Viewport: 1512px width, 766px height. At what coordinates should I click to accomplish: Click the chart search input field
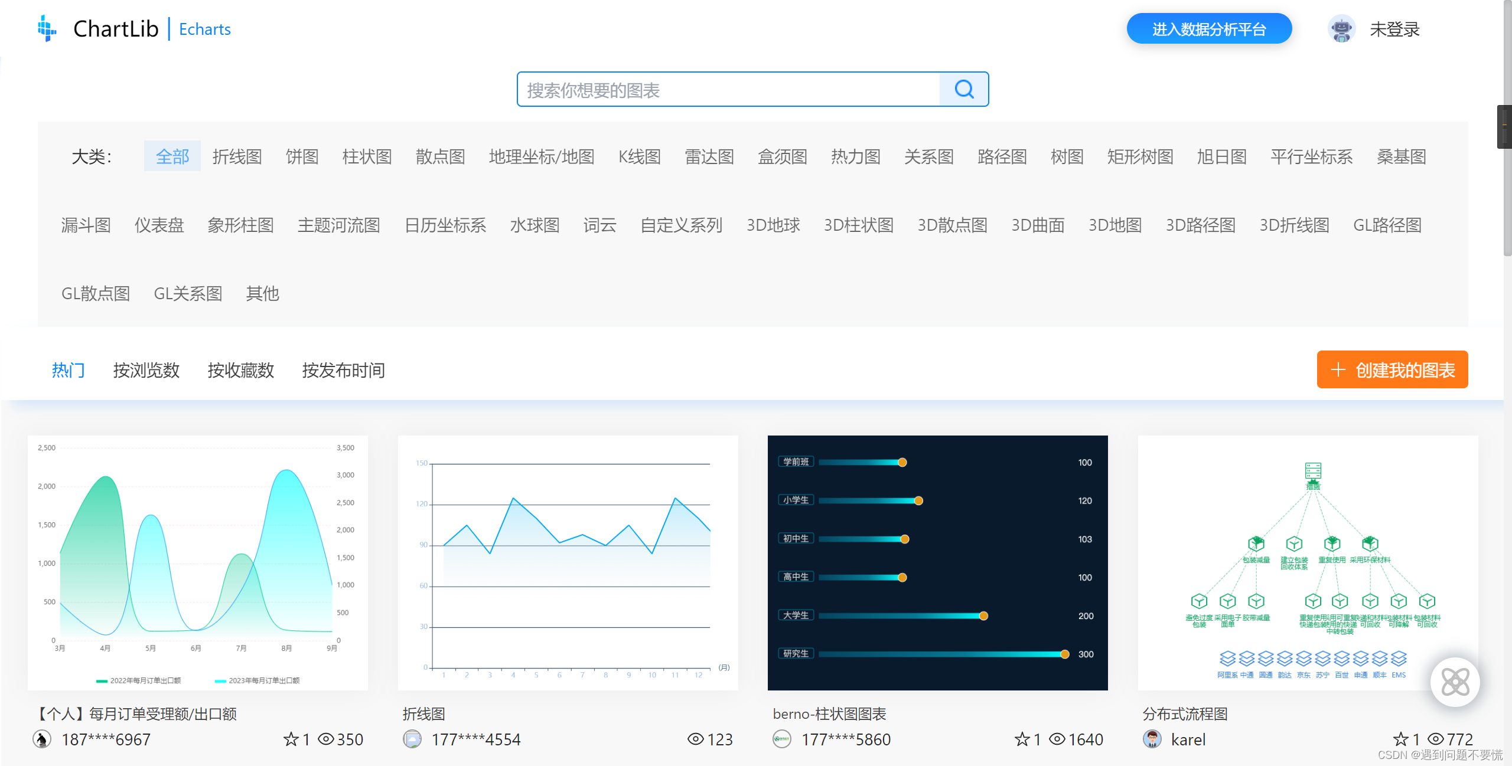click(728, 90)
